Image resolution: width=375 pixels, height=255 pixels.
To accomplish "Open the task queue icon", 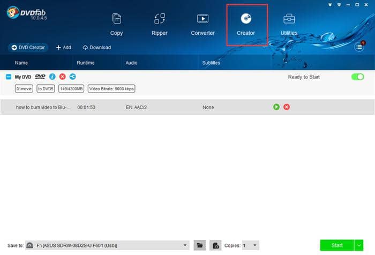I will pos(359,47).
